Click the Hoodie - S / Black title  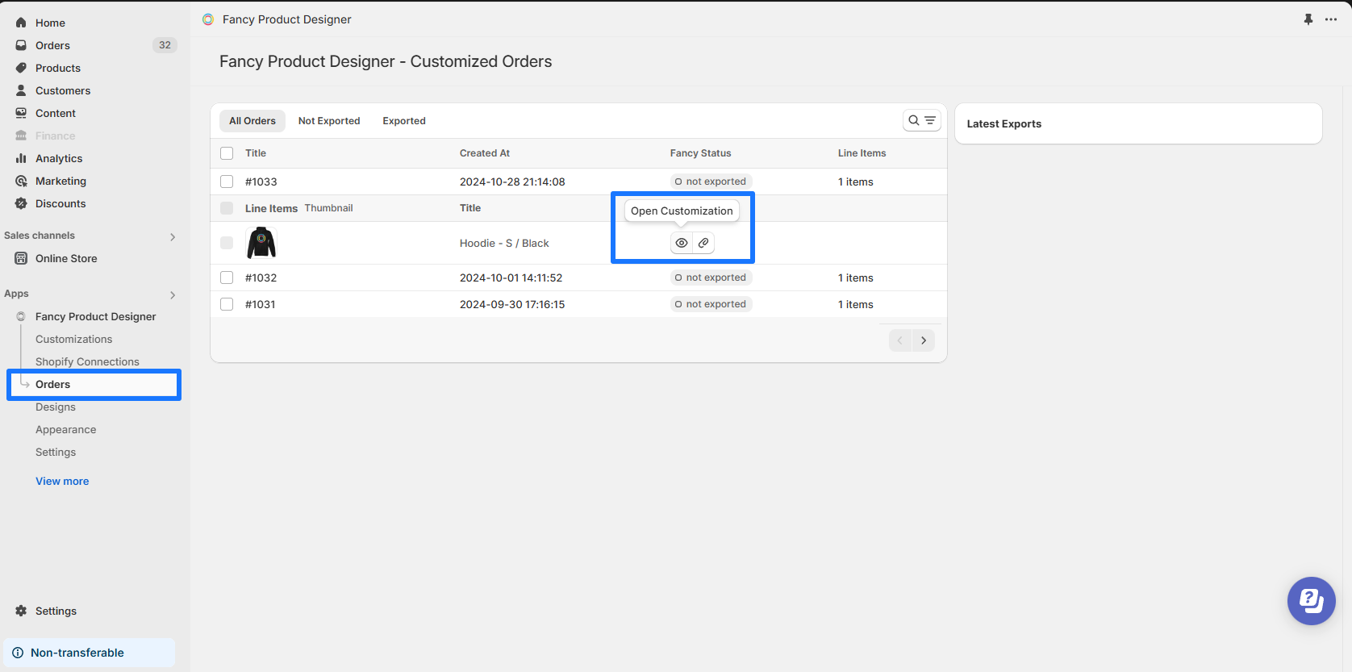[504, 243]
